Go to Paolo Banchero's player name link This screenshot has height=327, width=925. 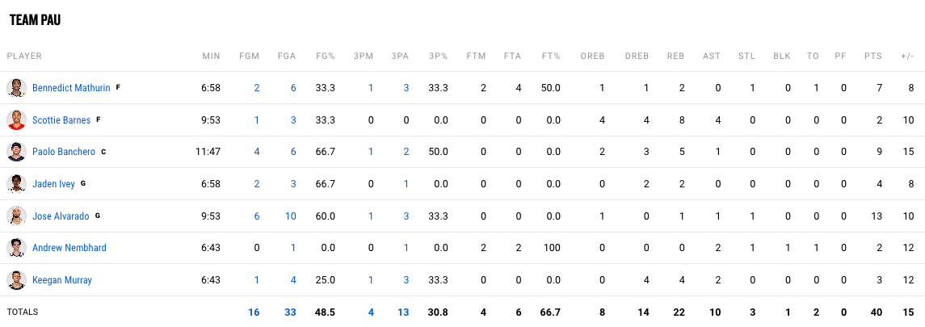(64, 152)
